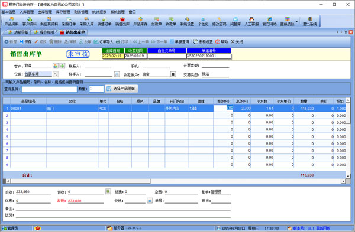Expand the 更换皮肤 dropdown arrow

296,22
